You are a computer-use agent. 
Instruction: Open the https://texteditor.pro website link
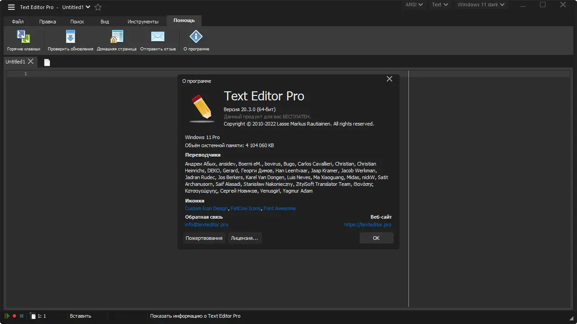[367, 225]
